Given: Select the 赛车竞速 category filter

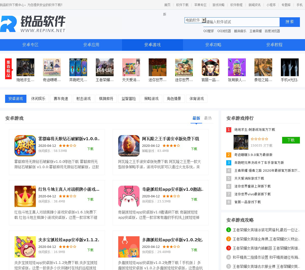Looking at the screenshot, I should click(61, 99).
